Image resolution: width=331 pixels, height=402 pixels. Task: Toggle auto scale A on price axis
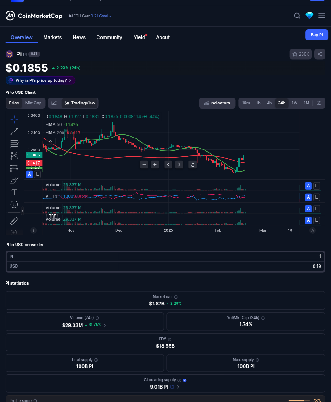(29, 174)
